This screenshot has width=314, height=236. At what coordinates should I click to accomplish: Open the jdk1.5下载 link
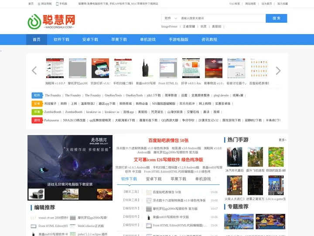(154, 95)
